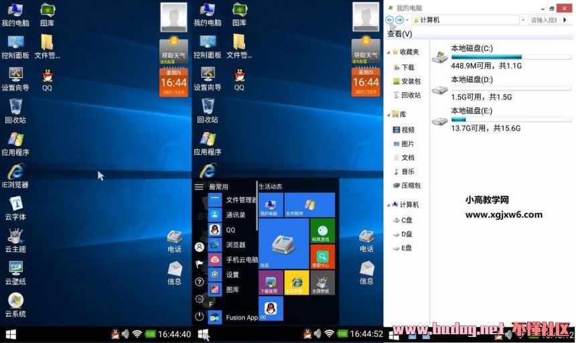Click the search input in 我的电脑 window
This screenshot has height=343, width=576.
point(544,20)
